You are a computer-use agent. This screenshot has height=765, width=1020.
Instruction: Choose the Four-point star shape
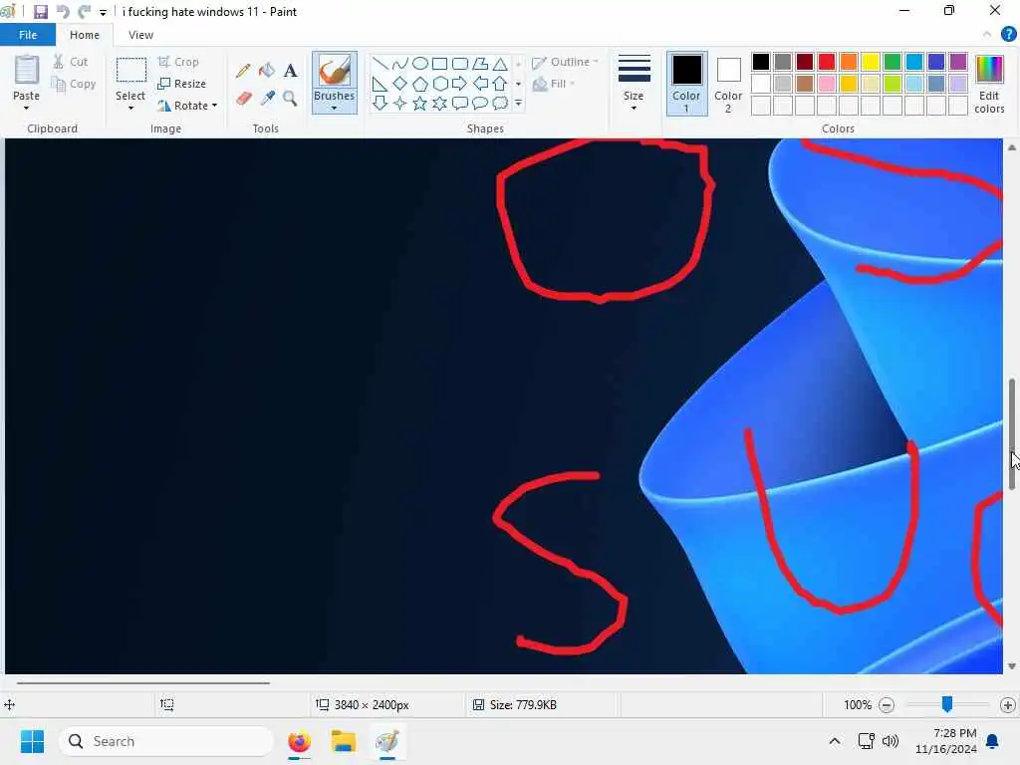pos(400,104)
